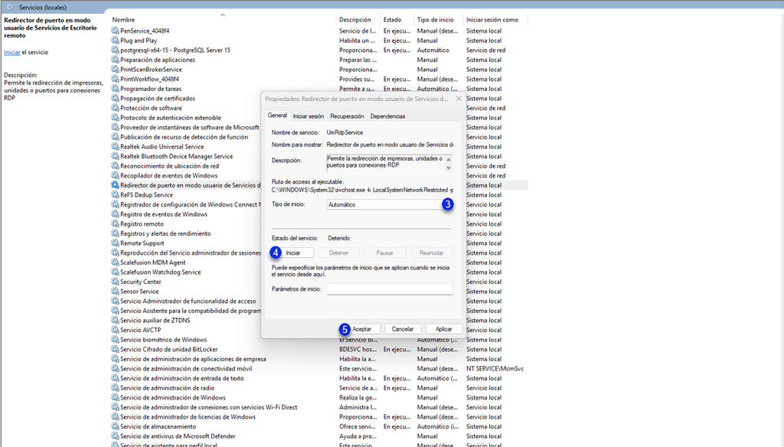784x447 pixels.
Task: Click the Iniciar el servicio link
Action: point(12,52)
